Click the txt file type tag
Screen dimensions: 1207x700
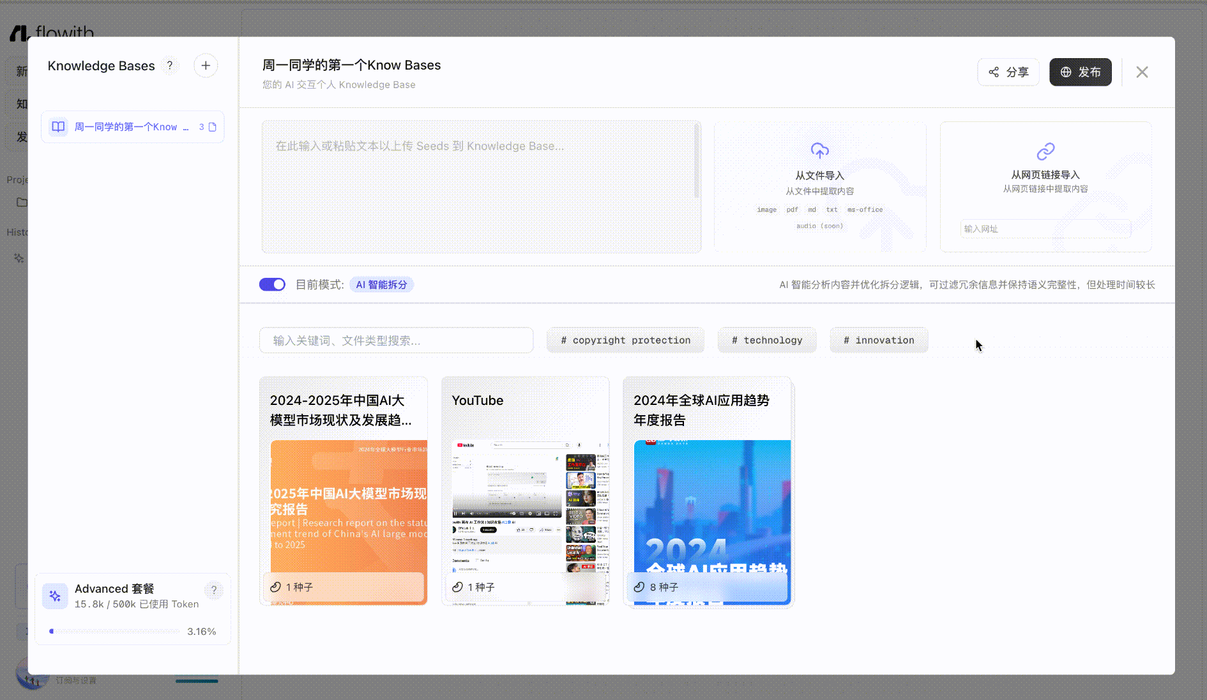(x=831, y=209)
